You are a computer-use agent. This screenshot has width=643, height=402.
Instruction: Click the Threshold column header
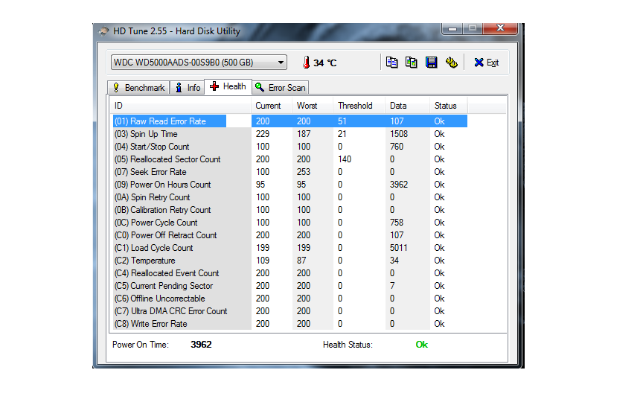359,106
